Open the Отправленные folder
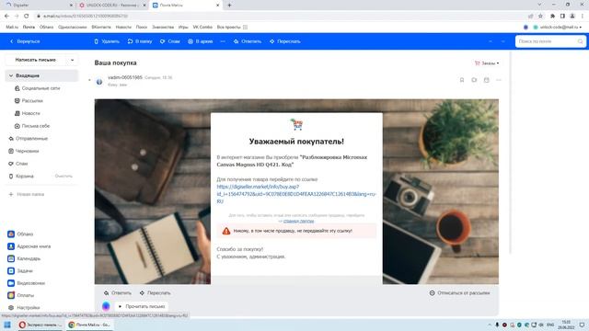The height and width of the screenshot is (331, 589). coord(31,139)
